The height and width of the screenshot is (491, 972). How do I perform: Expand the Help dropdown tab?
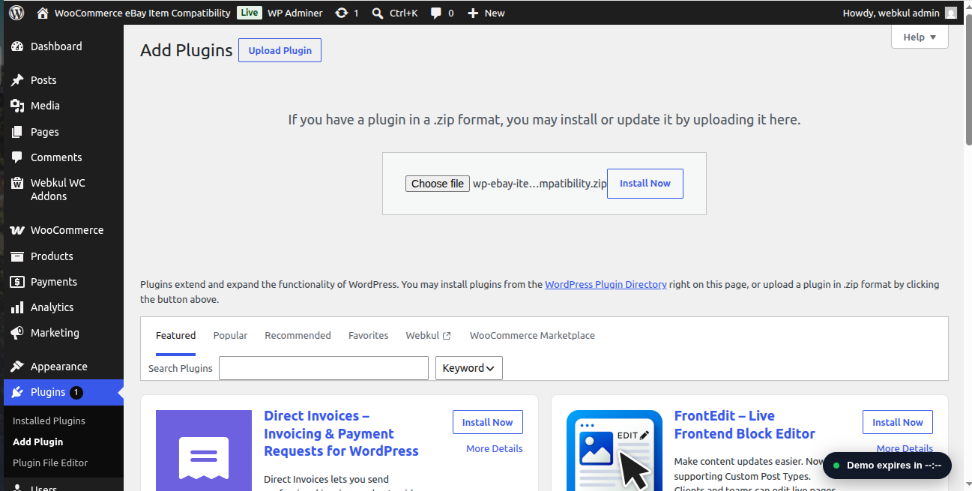click(x=920, y=37)
